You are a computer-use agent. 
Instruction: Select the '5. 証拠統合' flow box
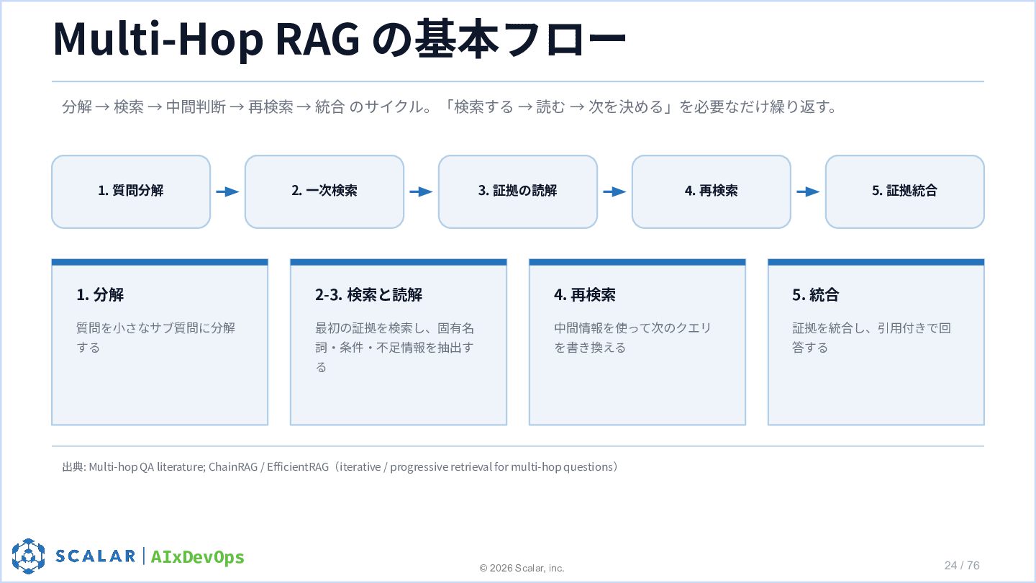pos(904,191)
